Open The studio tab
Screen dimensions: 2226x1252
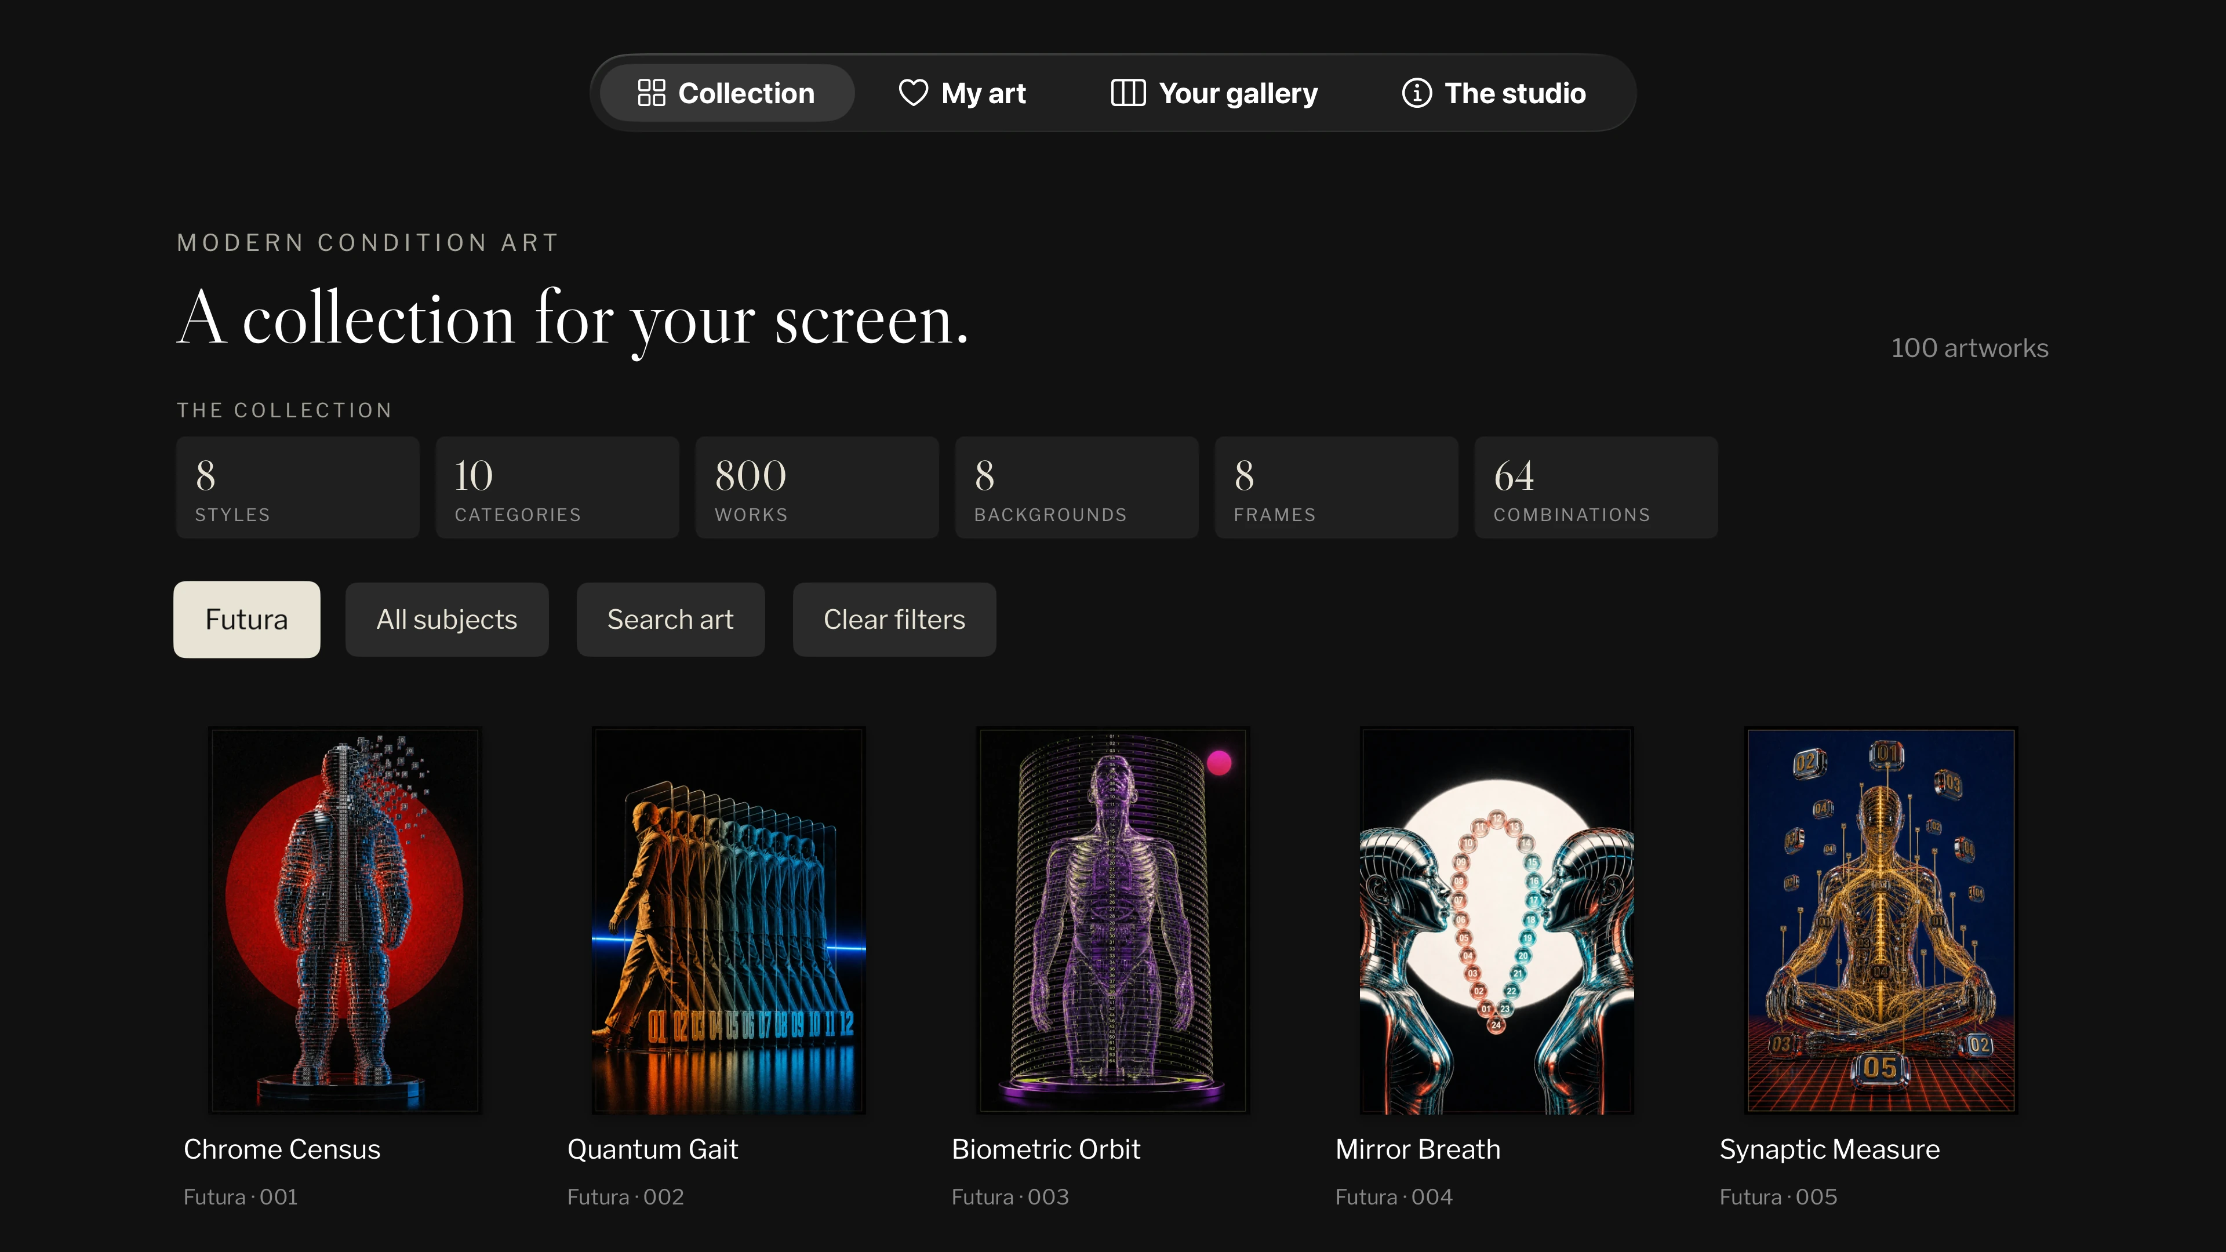coord(1494,93)
